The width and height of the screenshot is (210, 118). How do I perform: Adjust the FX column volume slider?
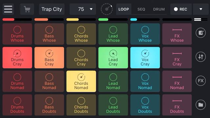177,20
